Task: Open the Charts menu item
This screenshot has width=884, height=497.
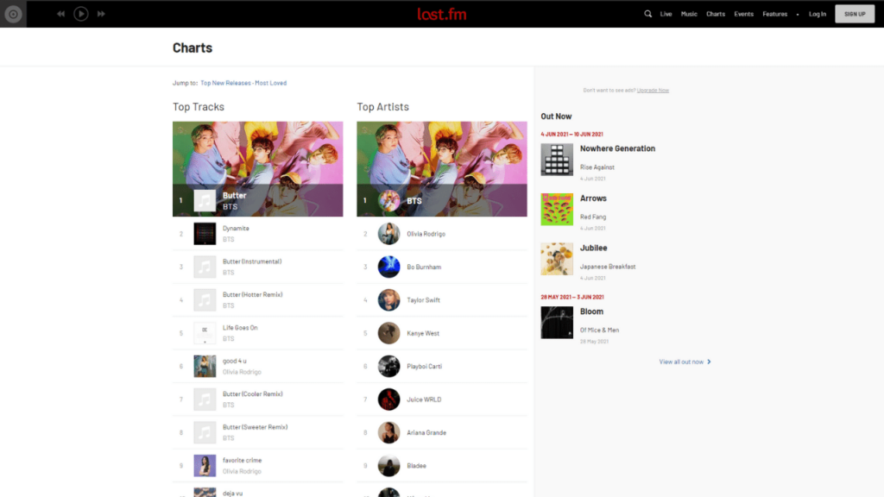Action: click(x=716, y=14)
